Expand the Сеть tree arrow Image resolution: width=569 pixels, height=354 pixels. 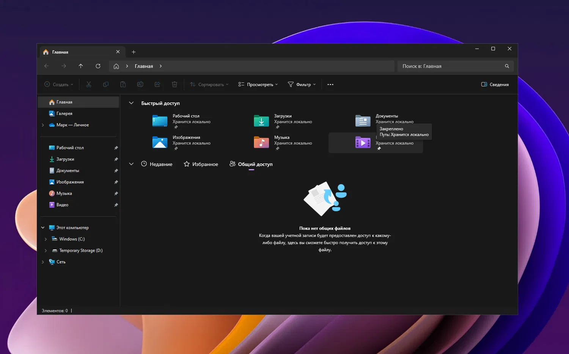coord(43,262)
